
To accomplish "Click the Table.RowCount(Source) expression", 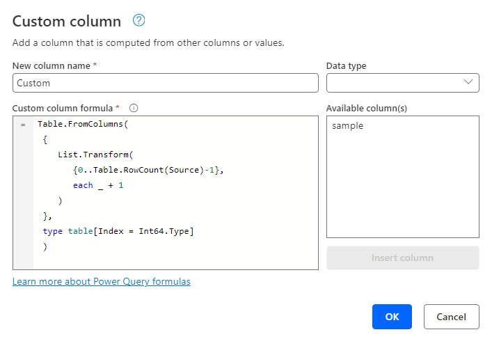I will [x=148, y=170].
